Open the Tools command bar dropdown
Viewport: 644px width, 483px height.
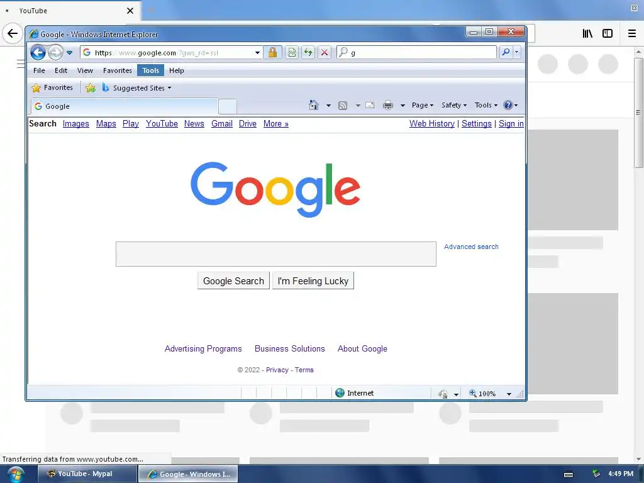[x=486, y=105]
